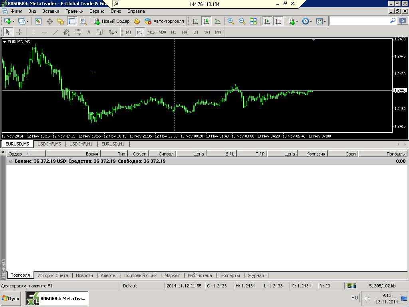Open the Эксперты tab
The height and width of the screenshot is (307, 409).
click(x=230, y=275)
